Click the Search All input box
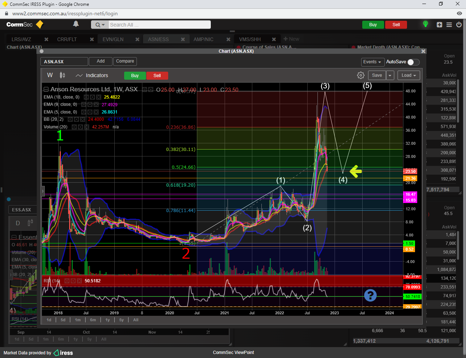 [159, 25]
